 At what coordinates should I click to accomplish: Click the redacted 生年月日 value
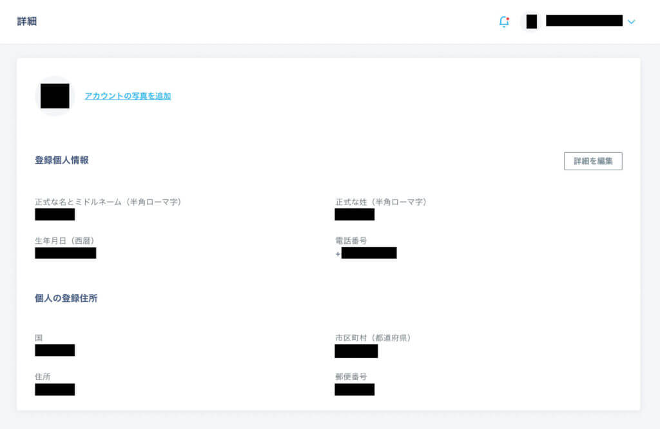pyautogui.click(x=65, y=253)
